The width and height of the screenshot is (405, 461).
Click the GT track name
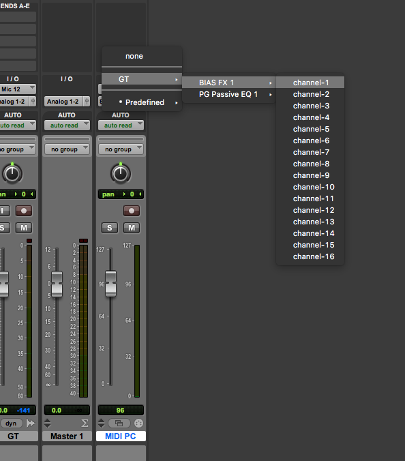(x=19, y=436)
